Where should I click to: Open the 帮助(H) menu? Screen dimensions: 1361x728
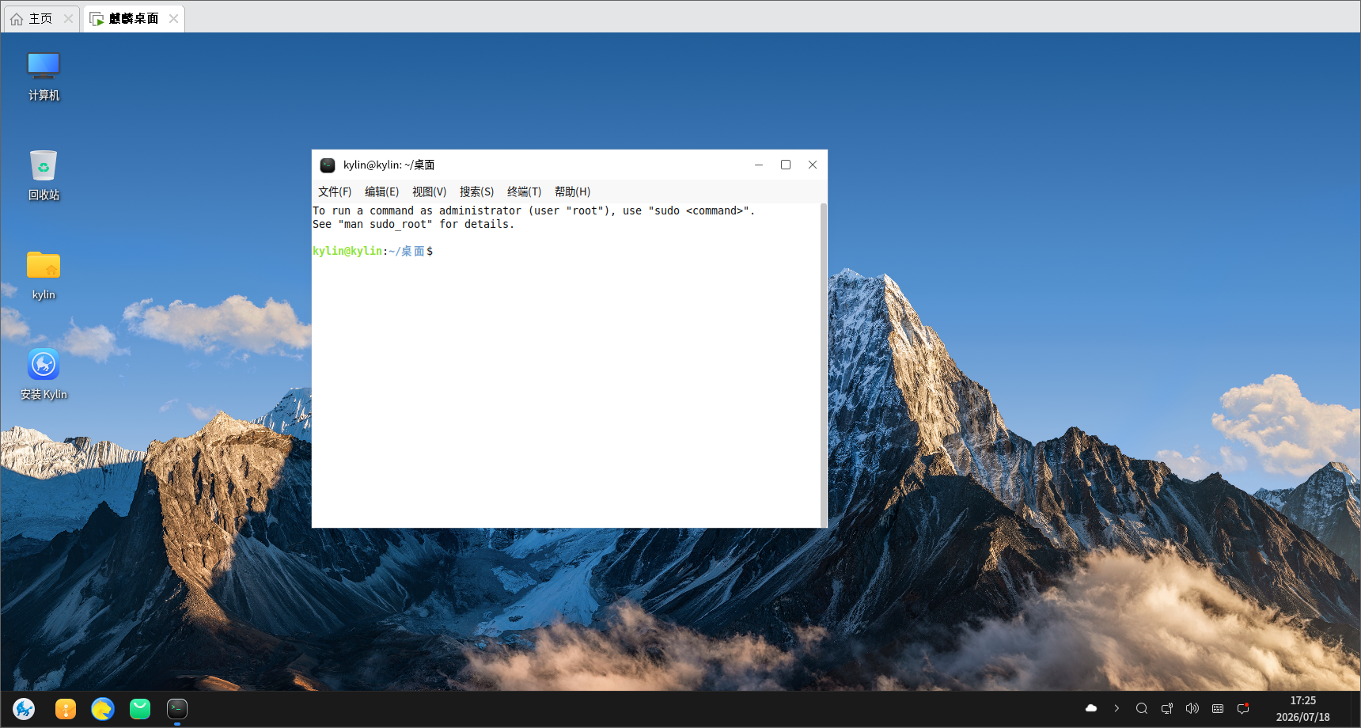[x=572, y=191]
